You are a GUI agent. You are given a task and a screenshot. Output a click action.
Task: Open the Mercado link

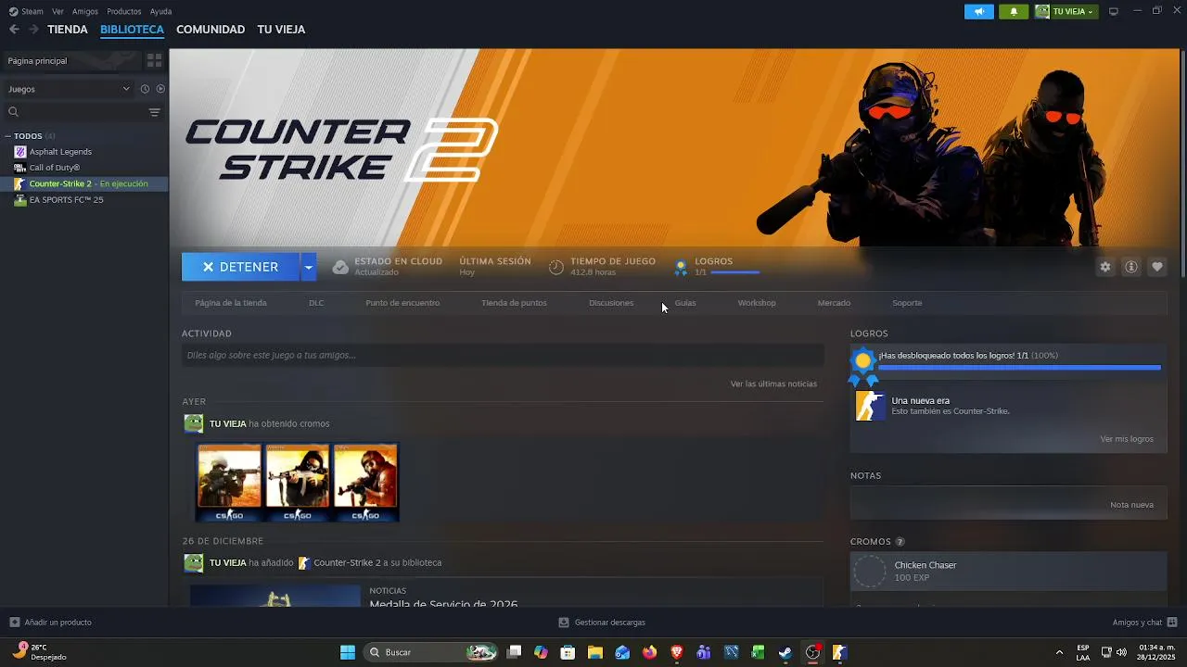pyautogui.click(x=834, y=303)
